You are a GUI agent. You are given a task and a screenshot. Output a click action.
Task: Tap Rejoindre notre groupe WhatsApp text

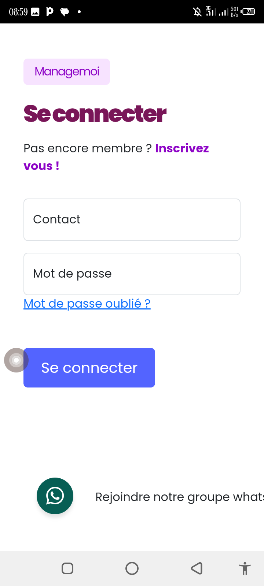click(x=179, y=497)
